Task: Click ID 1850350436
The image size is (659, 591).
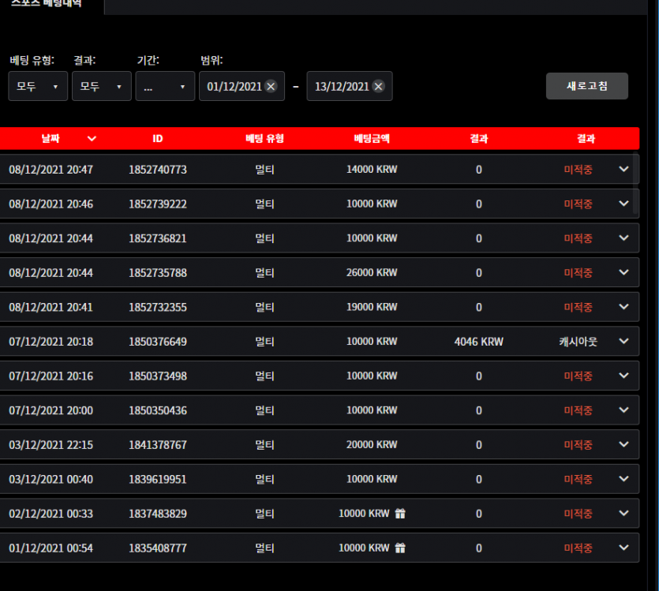Action: pos(158,410)
